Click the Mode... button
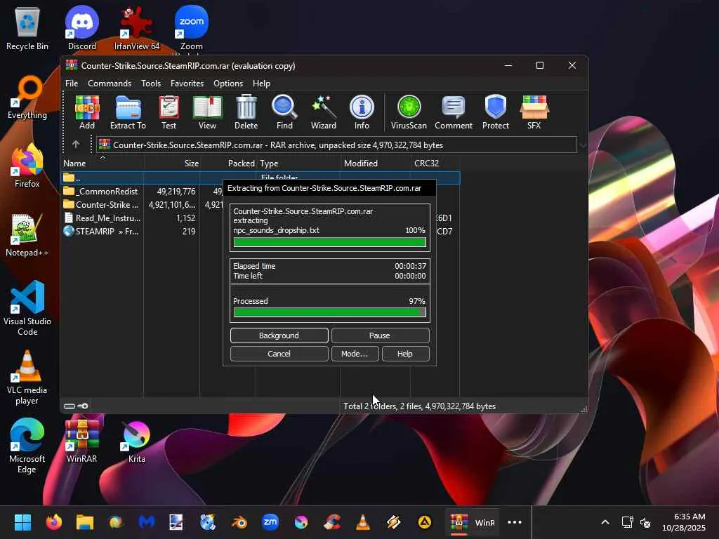Image resolution: width=719 pixels, height=539 pixels. click(x=355, y=354)
